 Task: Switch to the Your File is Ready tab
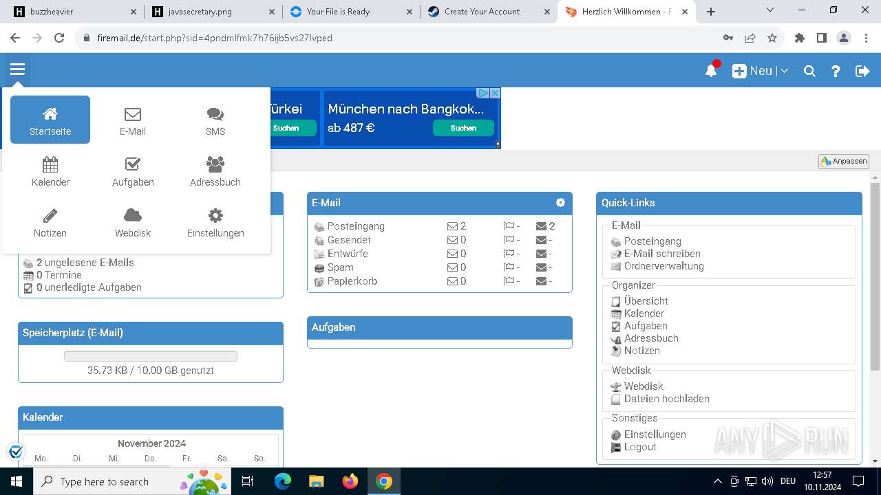351,12
